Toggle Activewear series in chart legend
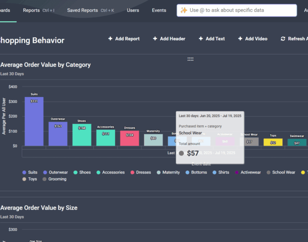This screenshot has width=308, height=242. coord(248,172)
